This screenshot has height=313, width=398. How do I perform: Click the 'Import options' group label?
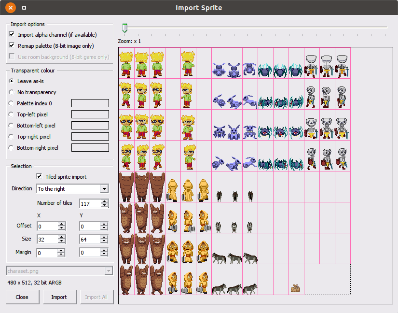pos(27,24)
